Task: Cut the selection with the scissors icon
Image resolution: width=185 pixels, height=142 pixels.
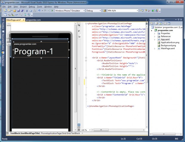Action: click(x=27, y=11)
